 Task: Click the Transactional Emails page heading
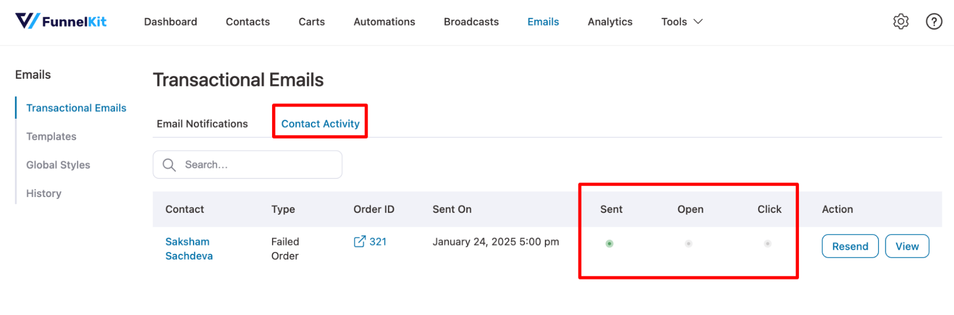pos(238,80)
